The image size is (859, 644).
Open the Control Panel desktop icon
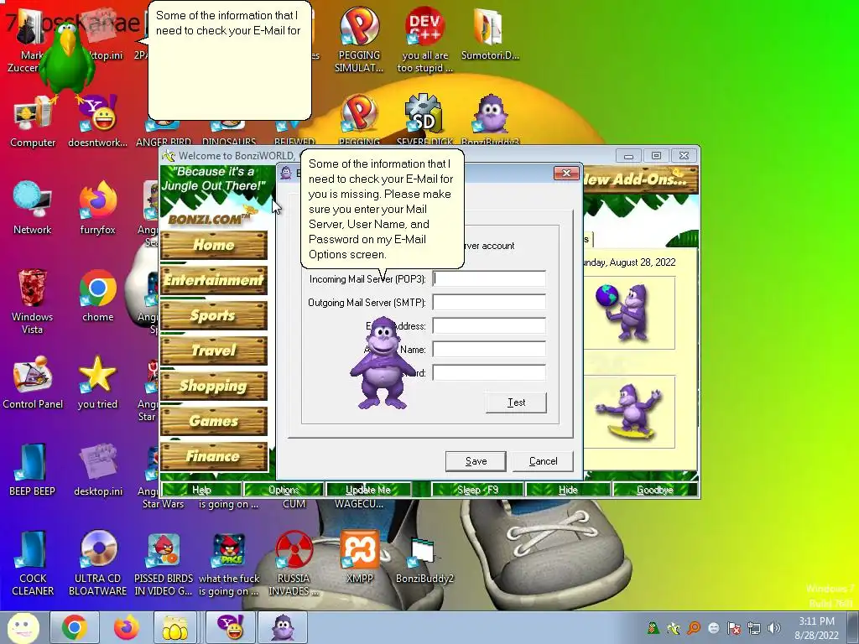(33, 382)
